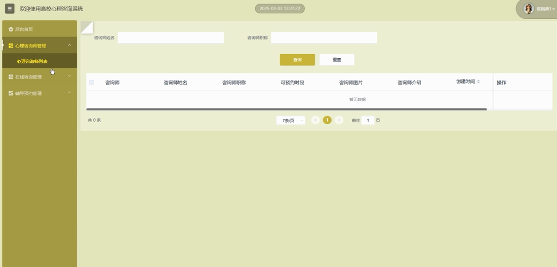Open 后台首页 in the sidebar
Viewport: 557px width, 267px height.
coord(24,29)
